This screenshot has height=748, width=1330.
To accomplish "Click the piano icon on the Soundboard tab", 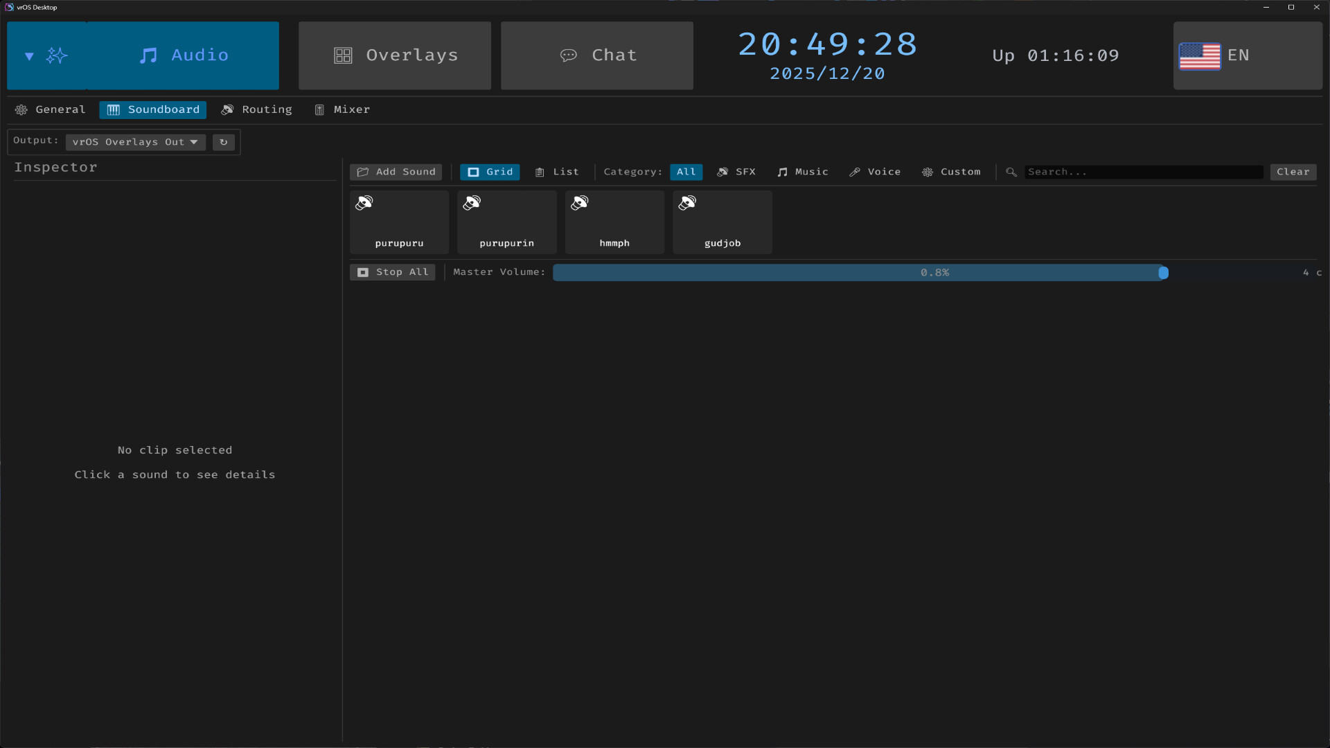I will coord(113,109).
